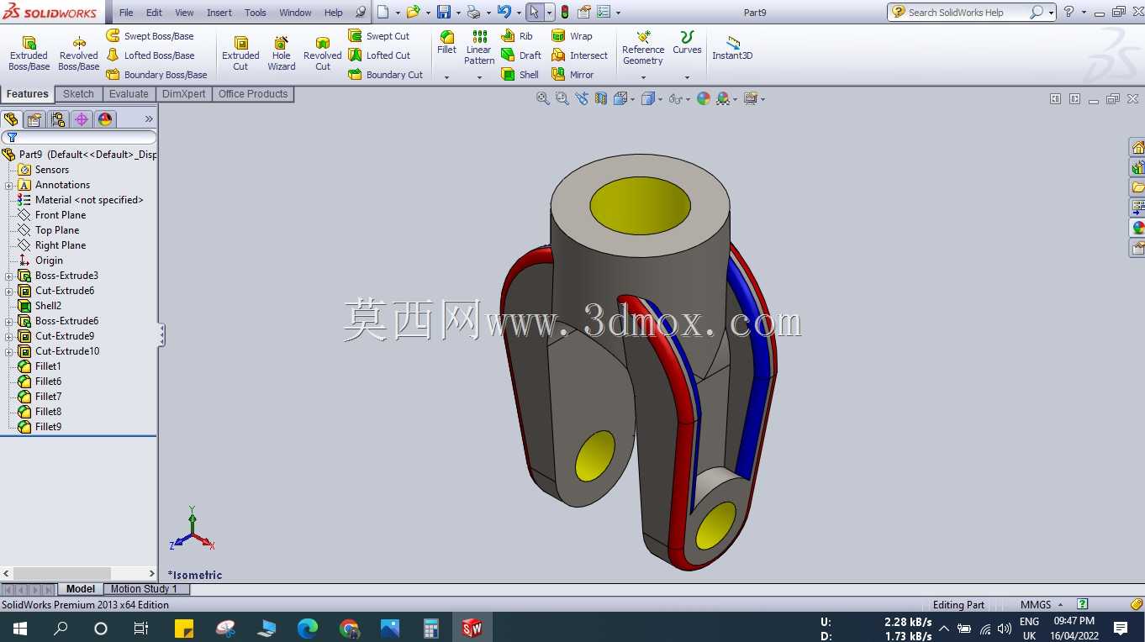The image size is (1145, 642).
Task: Expand the Cut-Extrude10 feature node
Action: tap(9, 351)
